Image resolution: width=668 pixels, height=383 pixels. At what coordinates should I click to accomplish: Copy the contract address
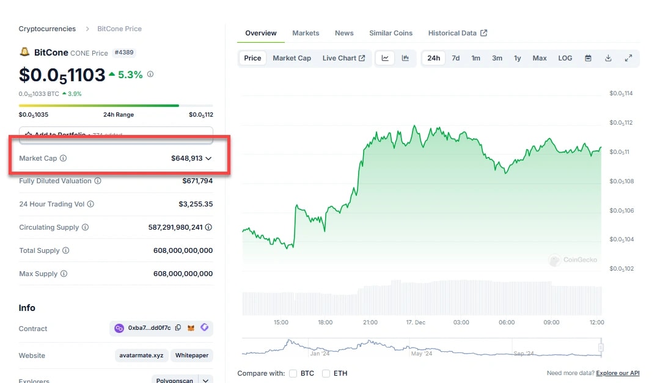[x=178, y=328]
